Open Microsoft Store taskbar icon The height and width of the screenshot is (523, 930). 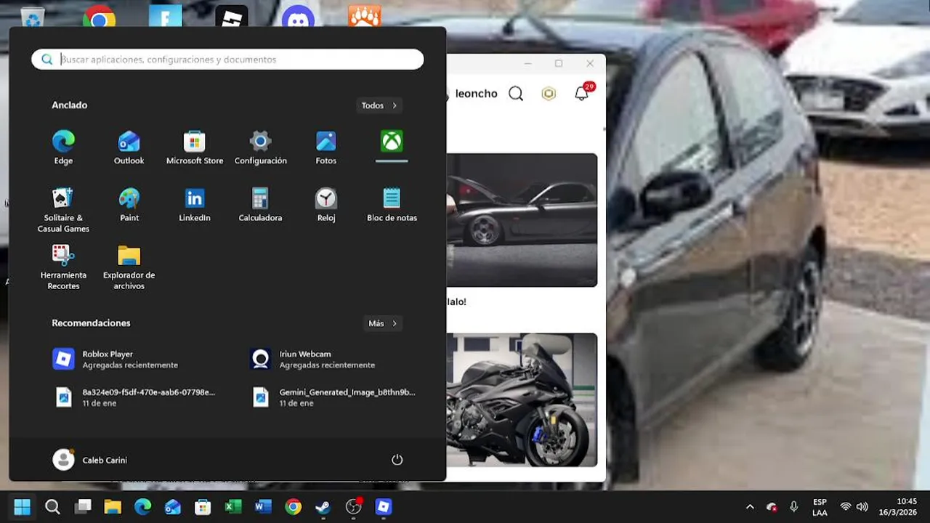(x=203, y=506)
